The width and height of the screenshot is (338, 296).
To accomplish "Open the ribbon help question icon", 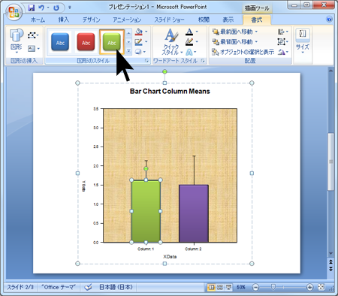I will coord(330,20).
